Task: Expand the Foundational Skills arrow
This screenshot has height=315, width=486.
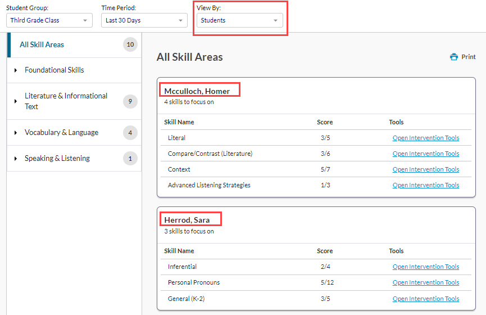Action: tap(16, 70)
